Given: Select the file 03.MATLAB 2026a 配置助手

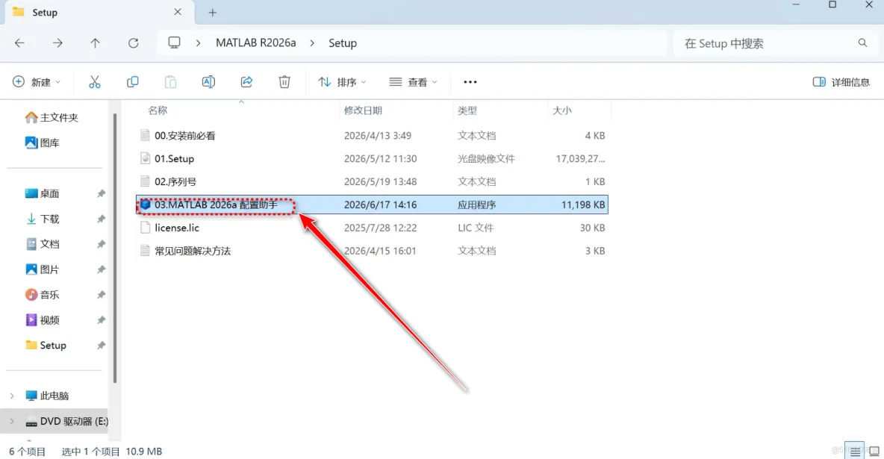Looking at the screenshot, I should (216, 204).
